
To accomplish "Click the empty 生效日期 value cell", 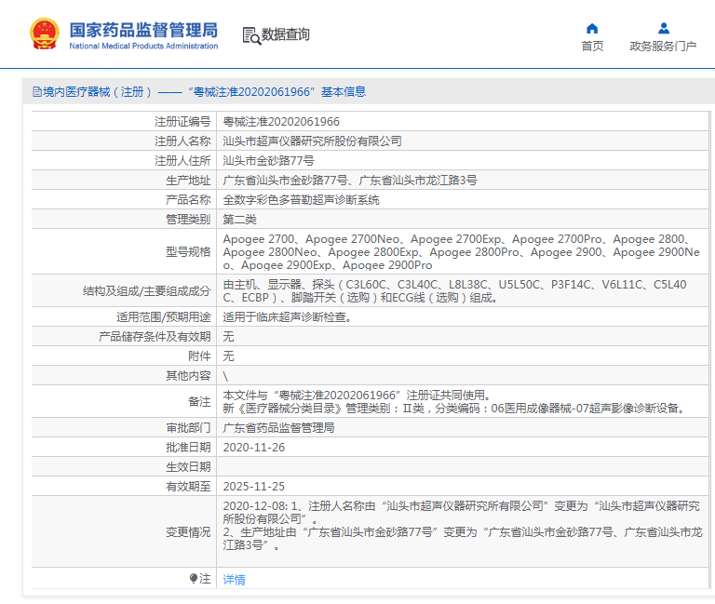I will pyautogui.click(x=462, y=467).
